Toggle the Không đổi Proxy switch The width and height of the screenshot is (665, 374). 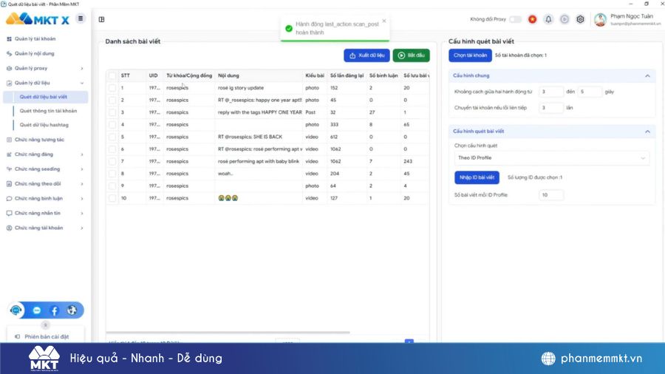coord(515,19)
